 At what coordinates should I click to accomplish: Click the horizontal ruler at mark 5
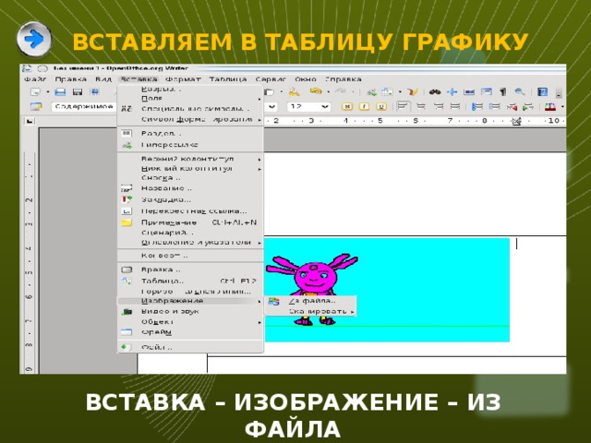click(x=380, y=121)
